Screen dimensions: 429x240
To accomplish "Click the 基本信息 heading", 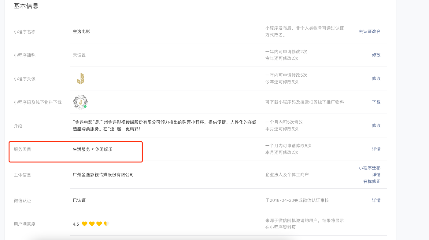I will point(26,6).
